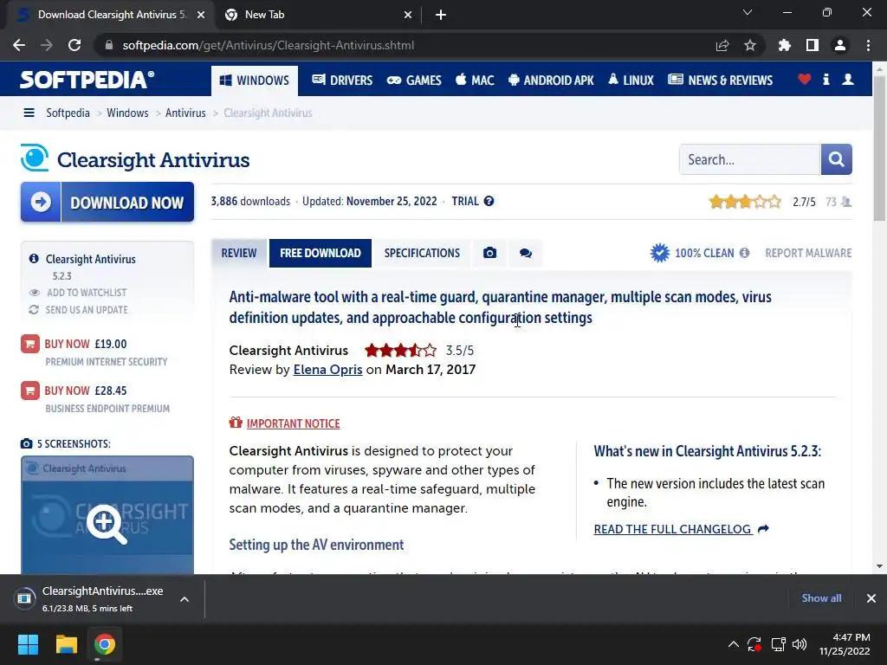
Task: Click REPORT MALWARE link
Action: pyautogui.click(x=808, y=253)
